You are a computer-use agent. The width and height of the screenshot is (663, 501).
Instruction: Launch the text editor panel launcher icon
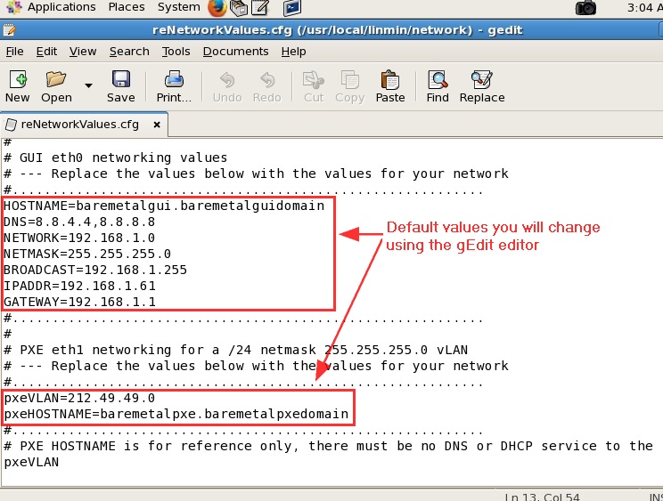261,8
